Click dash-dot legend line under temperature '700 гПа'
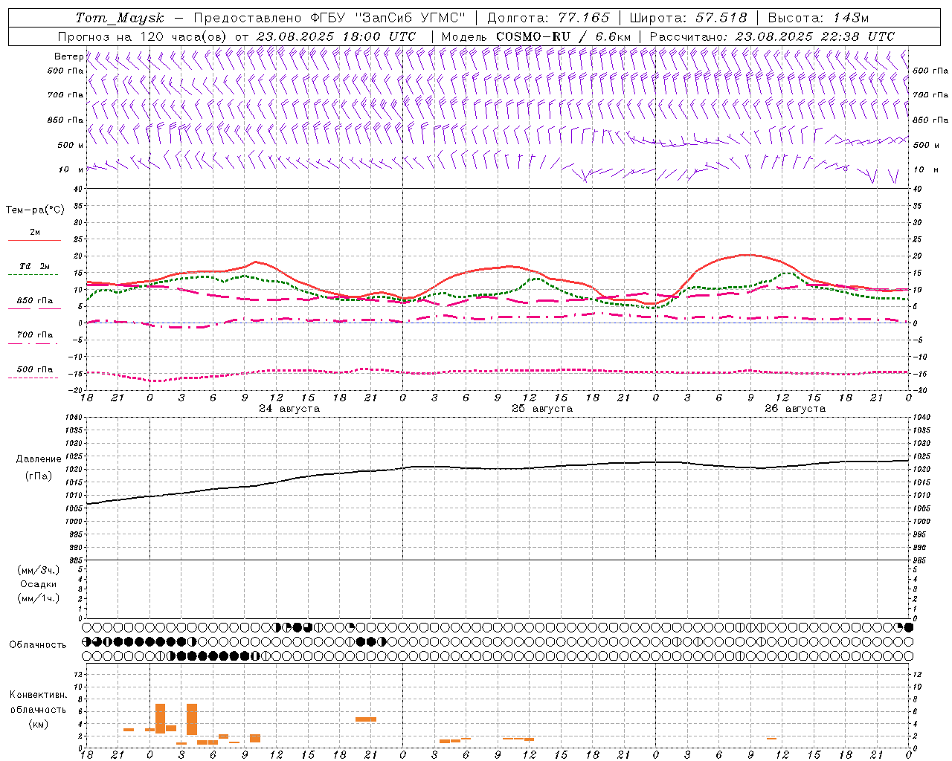Screen dimensions: 952x761 click(x=33, y=343)
